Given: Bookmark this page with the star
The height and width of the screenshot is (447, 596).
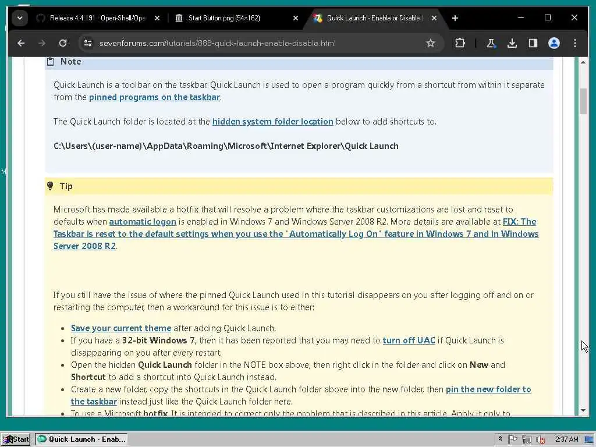Looking at the screenshot, I should [430, 43].
